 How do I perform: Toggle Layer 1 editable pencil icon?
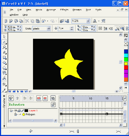tap(22, 111)
